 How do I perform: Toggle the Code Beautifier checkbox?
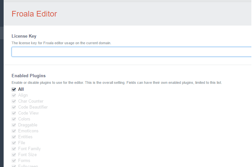point(14,107)
